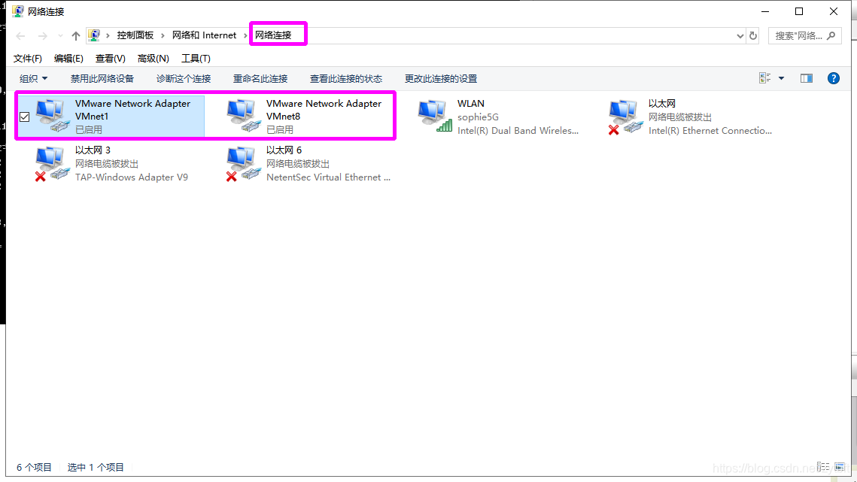857x482 pixels.
Task: Open the recent locations dropdown arrow
Action: point(60,36)
